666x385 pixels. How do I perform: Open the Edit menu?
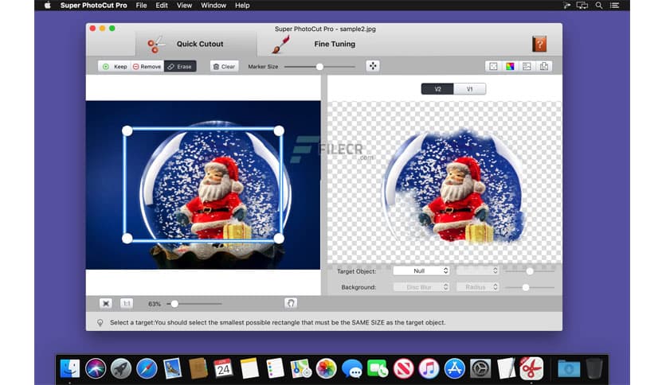pos(162,6)
